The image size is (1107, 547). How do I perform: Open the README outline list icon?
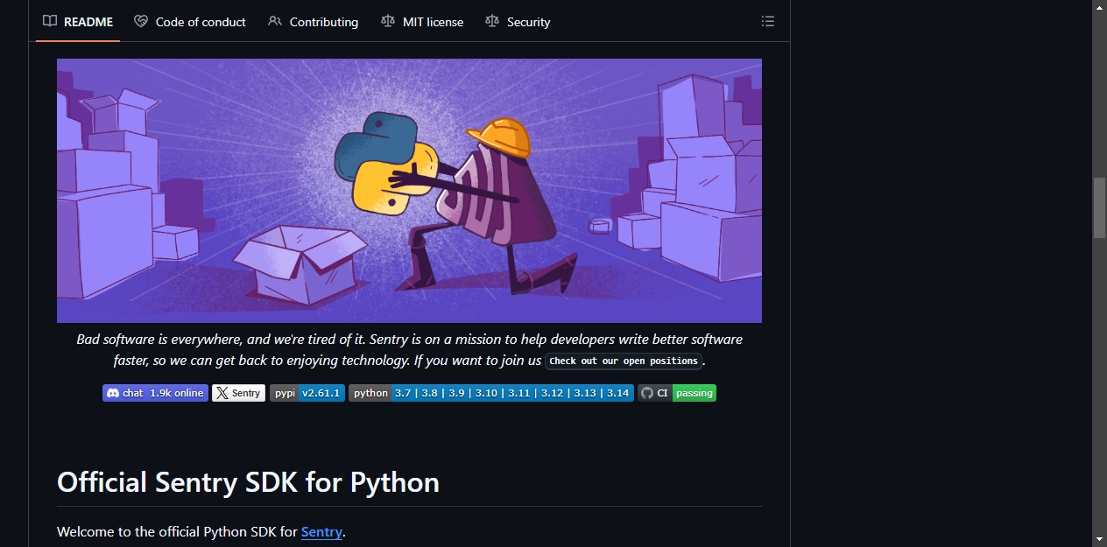click(768, 22)
